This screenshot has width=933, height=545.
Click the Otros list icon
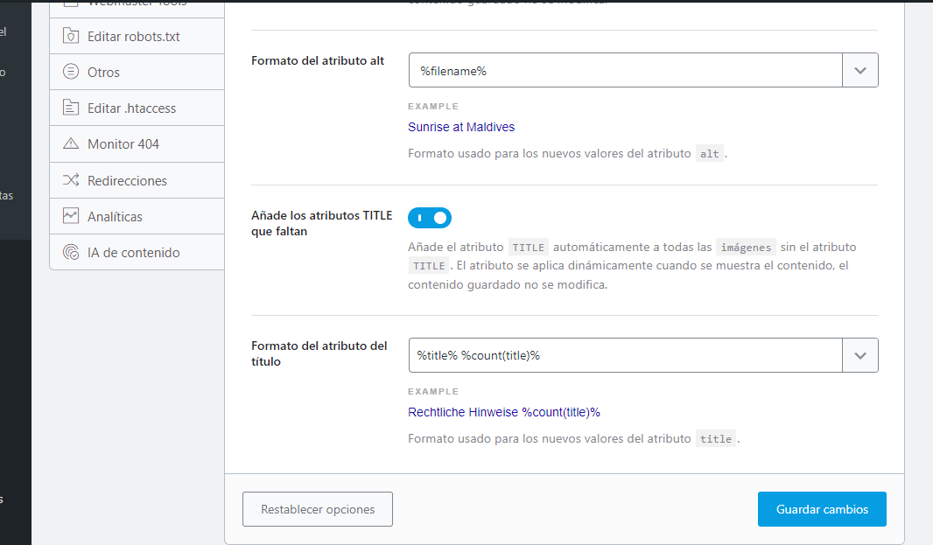point(71,72)
